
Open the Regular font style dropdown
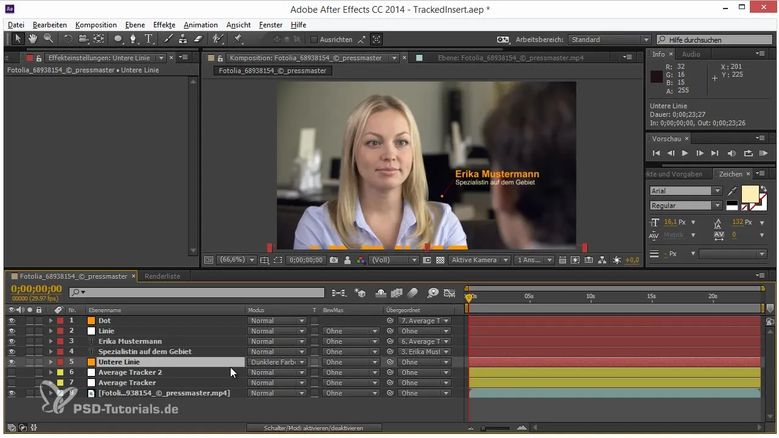pyautogui.click(x=685, y=206)
